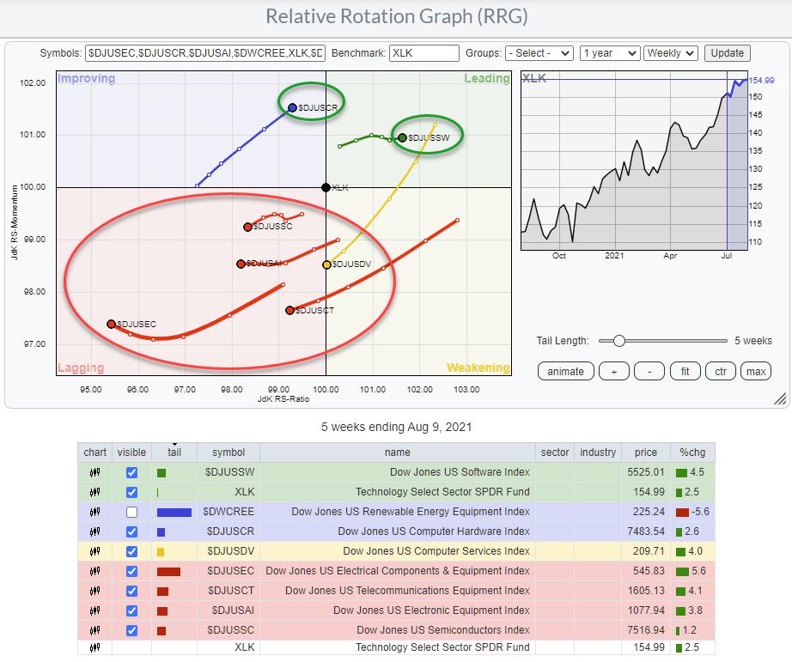Open chart icon for $DJUSSW row
Screen dimensions: 792x662
tap(95, 472)
